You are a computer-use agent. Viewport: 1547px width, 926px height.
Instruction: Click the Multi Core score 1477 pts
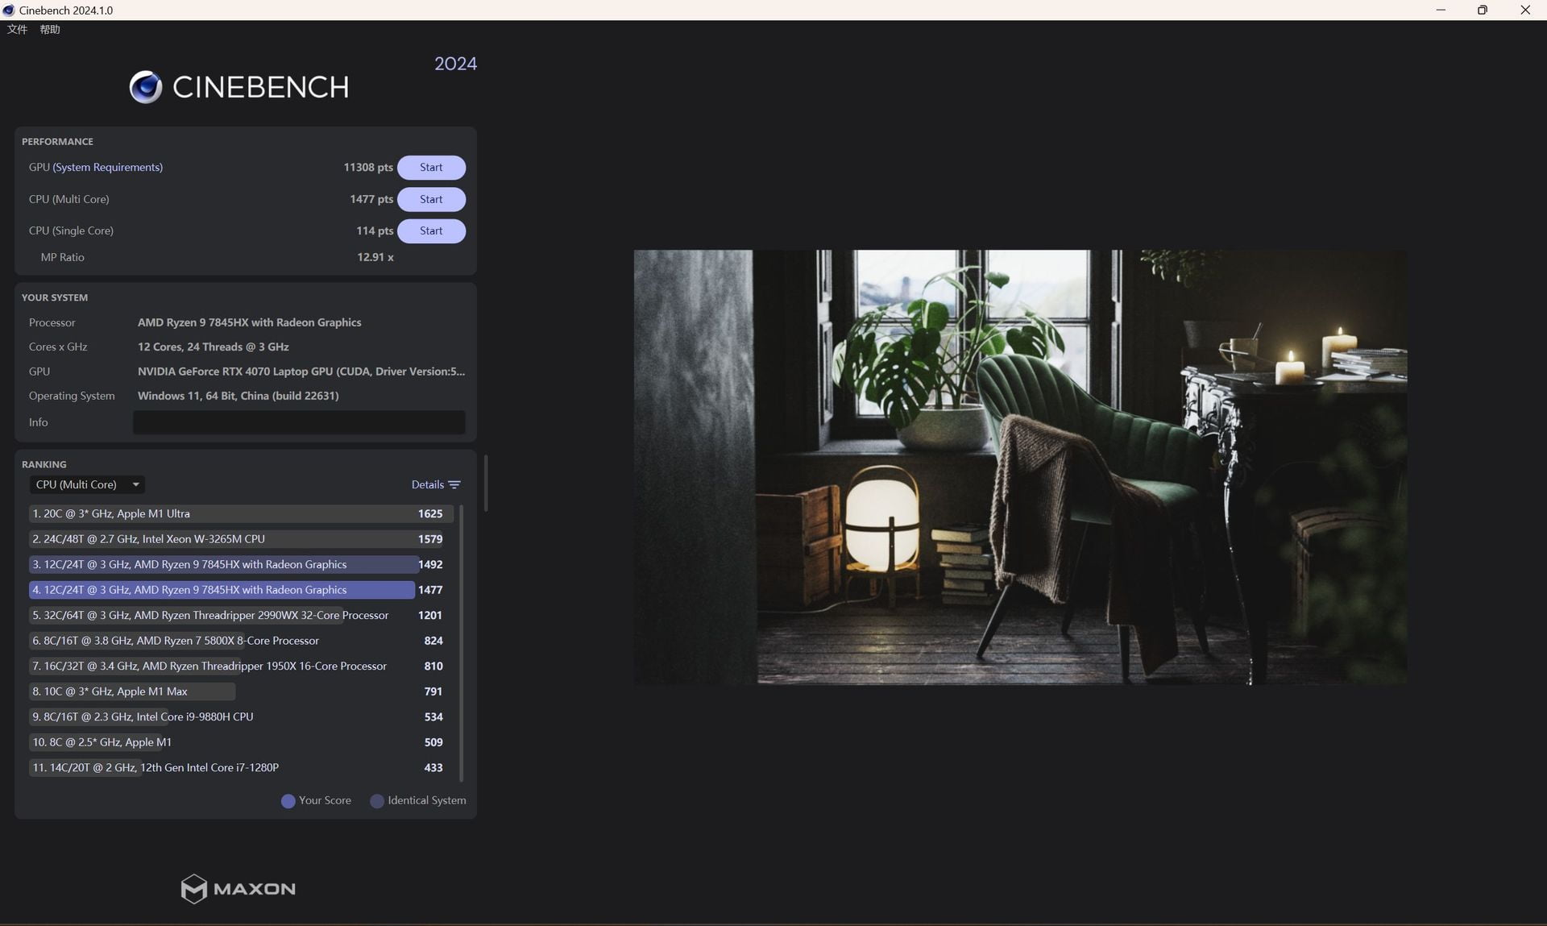371,199
